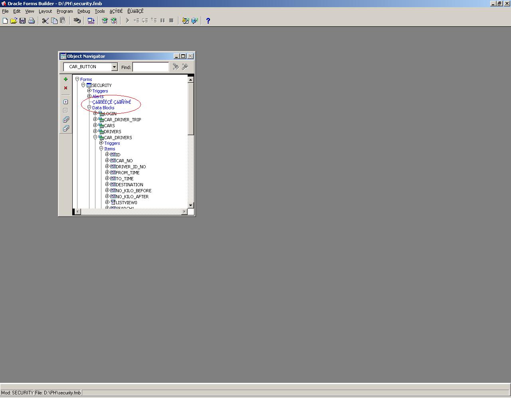
Task: Click the Expand All icon in navigator sidebar
Action: (65, 120)
